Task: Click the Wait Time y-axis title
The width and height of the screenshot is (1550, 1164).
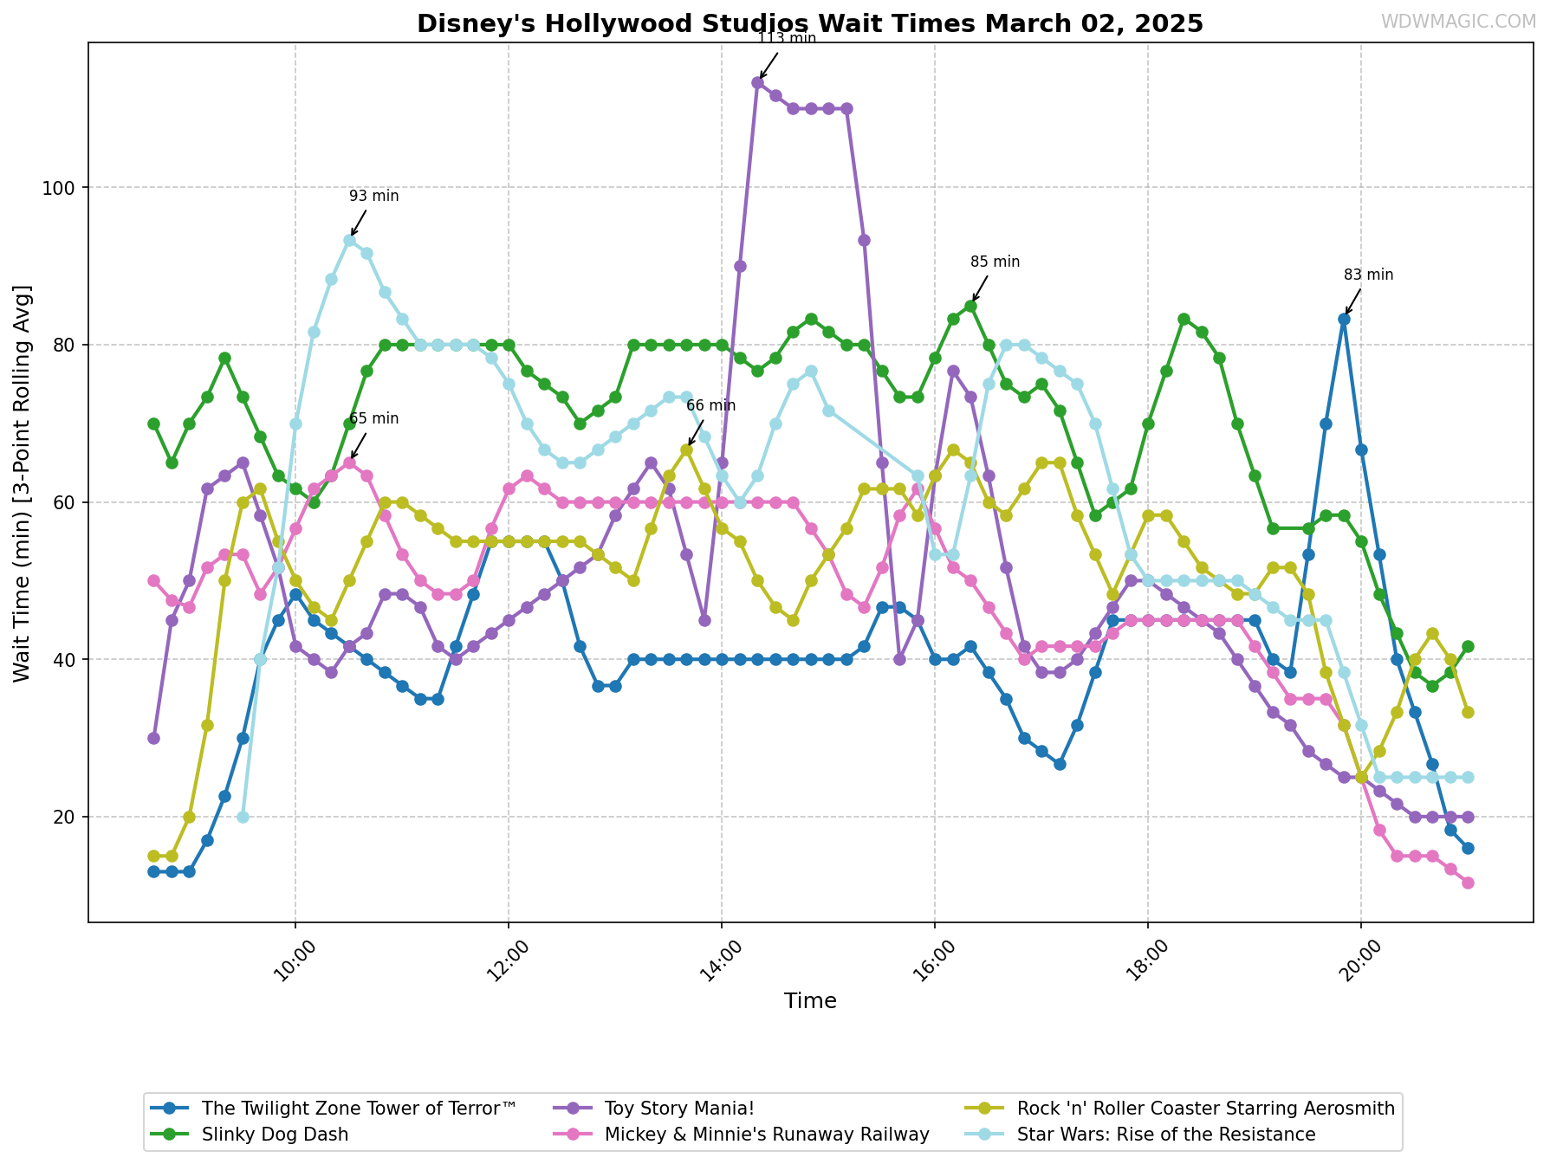Action: tap(23, 482)
